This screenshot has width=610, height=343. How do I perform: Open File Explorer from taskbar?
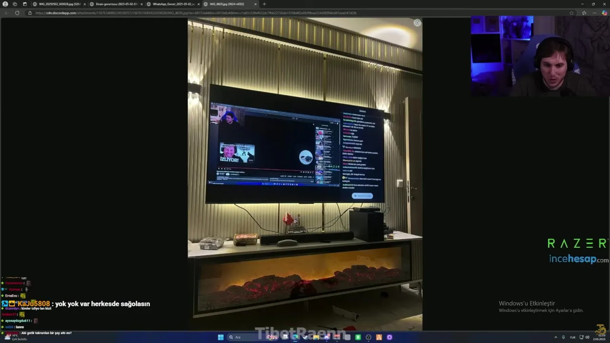coord(316,337)
